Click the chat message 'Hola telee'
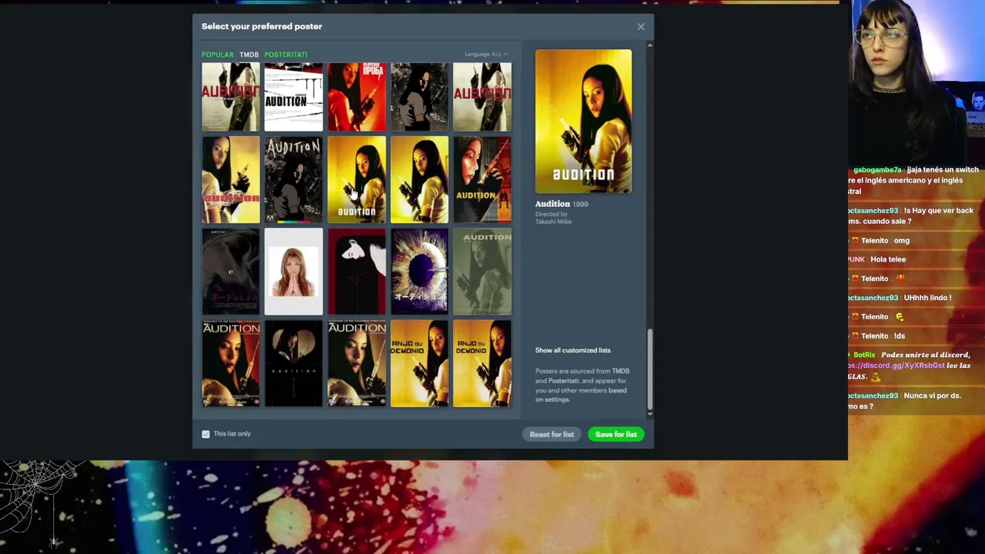Screen dimensions: 985x554 coord(888,260)
